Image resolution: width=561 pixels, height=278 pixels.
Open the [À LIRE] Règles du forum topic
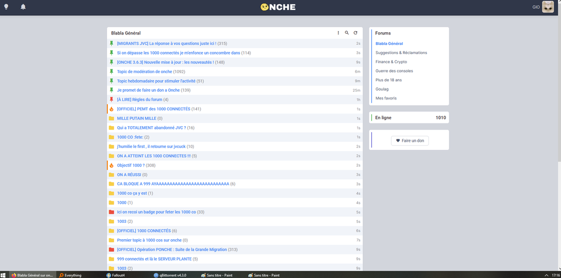point(140,99)
